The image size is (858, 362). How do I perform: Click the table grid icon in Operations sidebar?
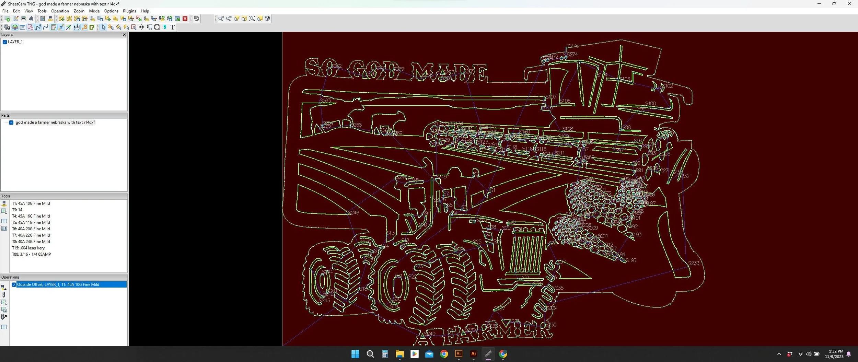tap(4, 327)
